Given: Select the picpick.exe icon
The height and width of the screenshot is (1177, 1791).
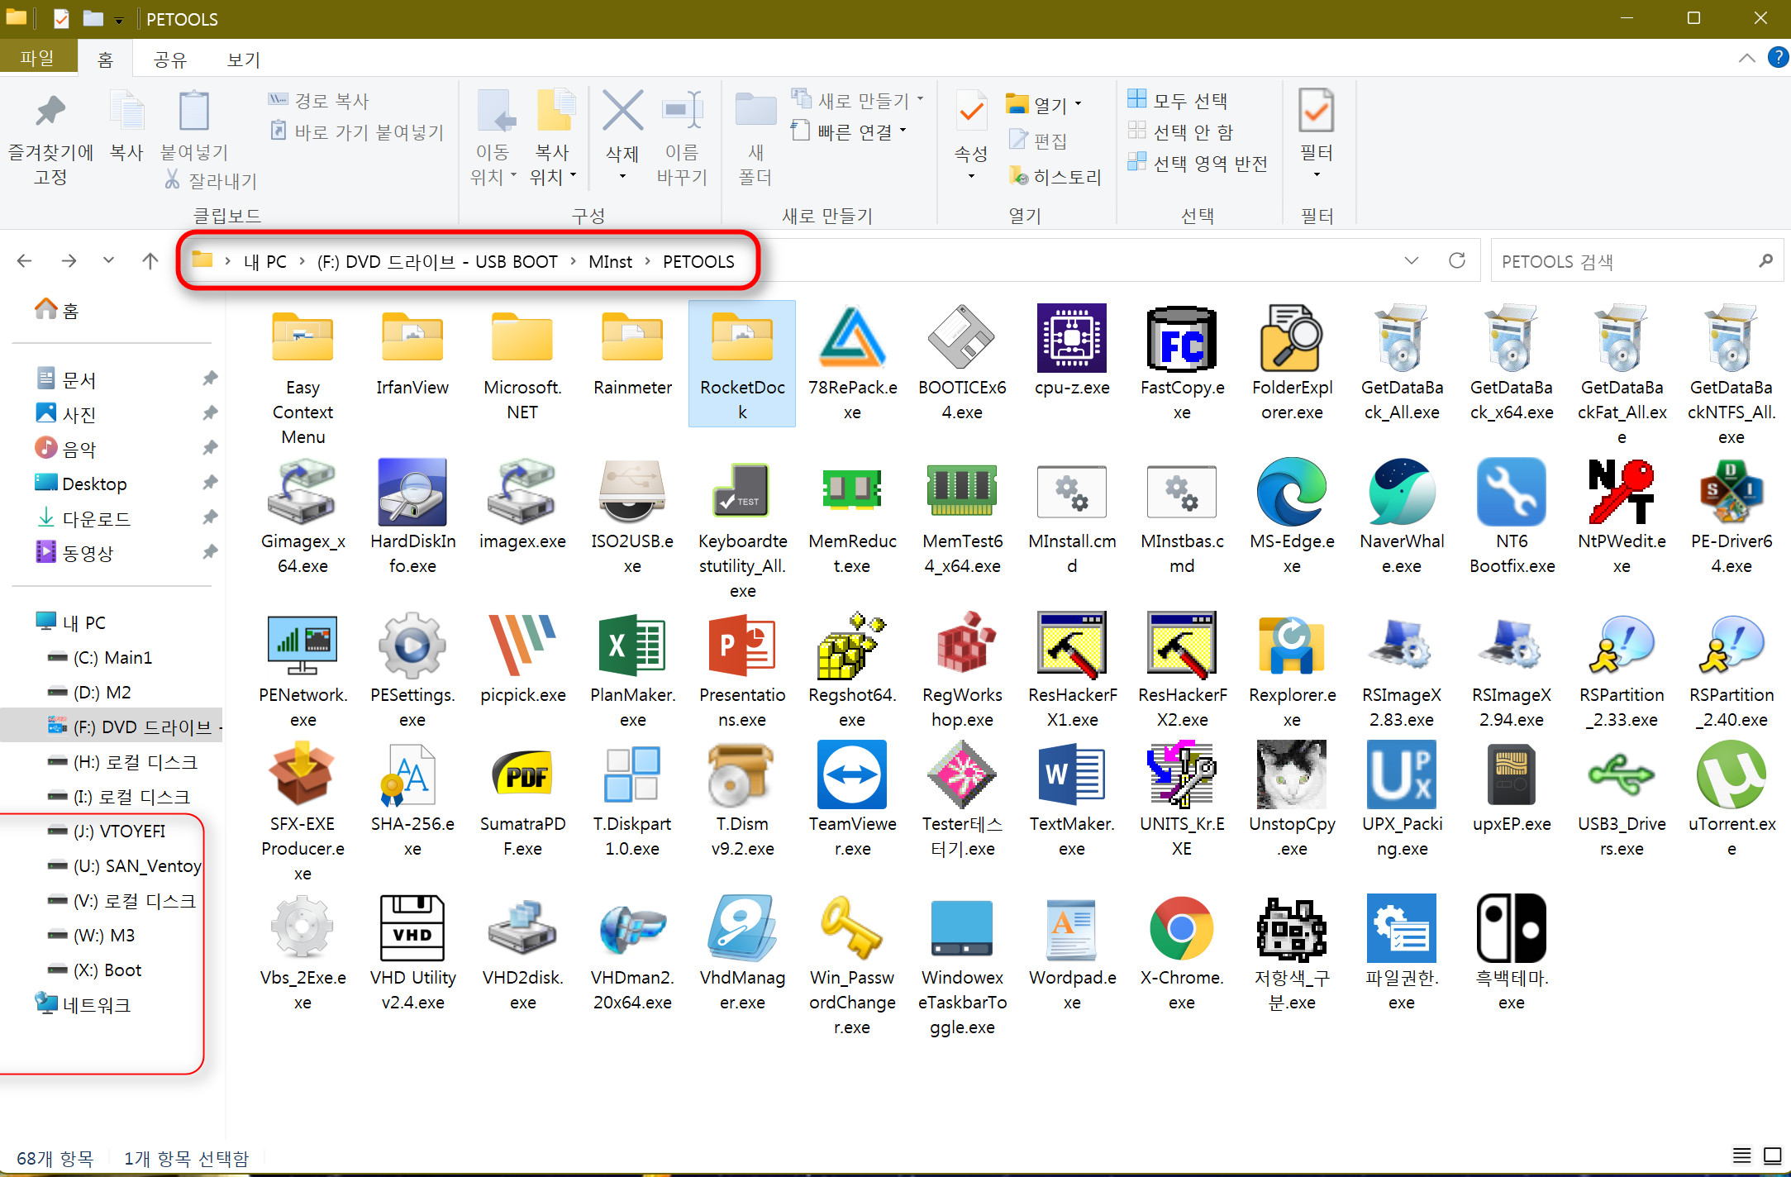Looking at the screenshot, I should click(x=522, y=646).
